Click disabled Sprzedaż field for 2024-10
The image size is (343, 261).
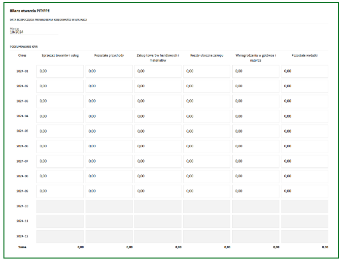pyautogui.click(x=60, y=206)
